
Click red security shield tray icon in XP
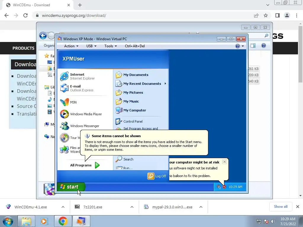coord(224,187)
